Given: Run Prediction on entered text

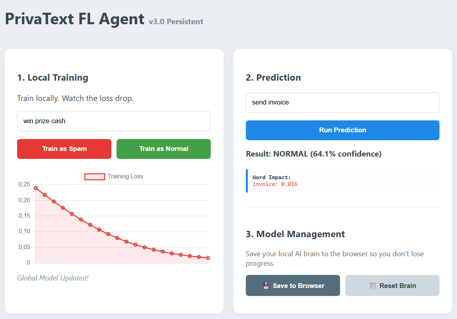Looking at the screenshot, I should click(342, 130).
